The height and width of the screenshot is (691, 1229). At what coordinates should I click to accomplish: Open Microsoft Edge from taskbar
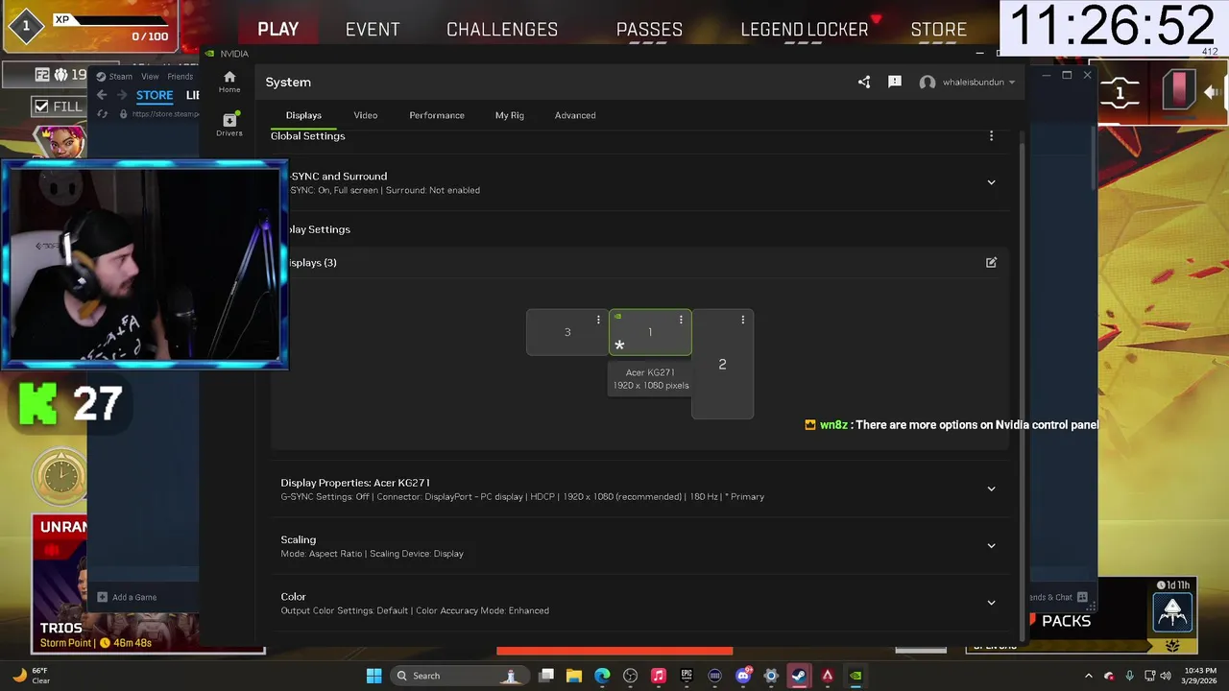[602, 676]
